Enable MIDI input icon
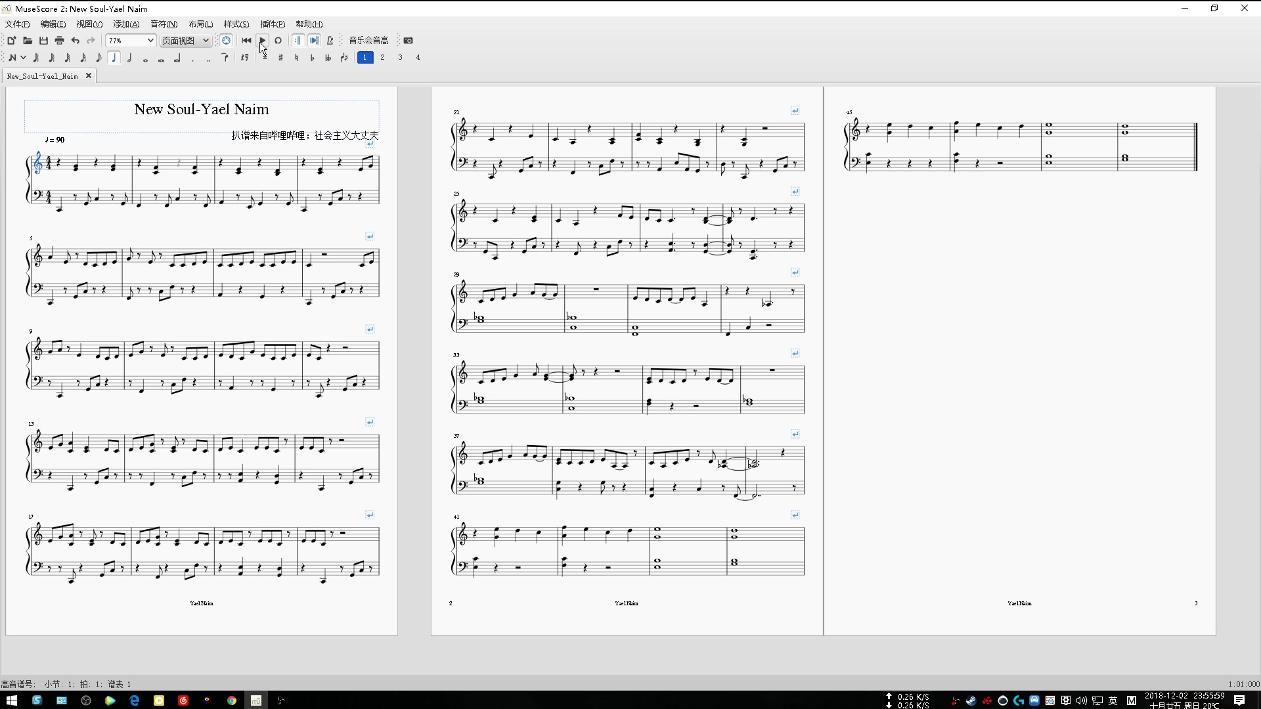This screenshot has width=1261, height=709. tap(226, 41)
